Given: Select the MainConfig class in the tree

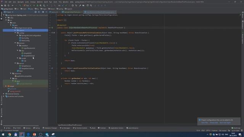Looking at the screenshot, I should tap(24, 41).
